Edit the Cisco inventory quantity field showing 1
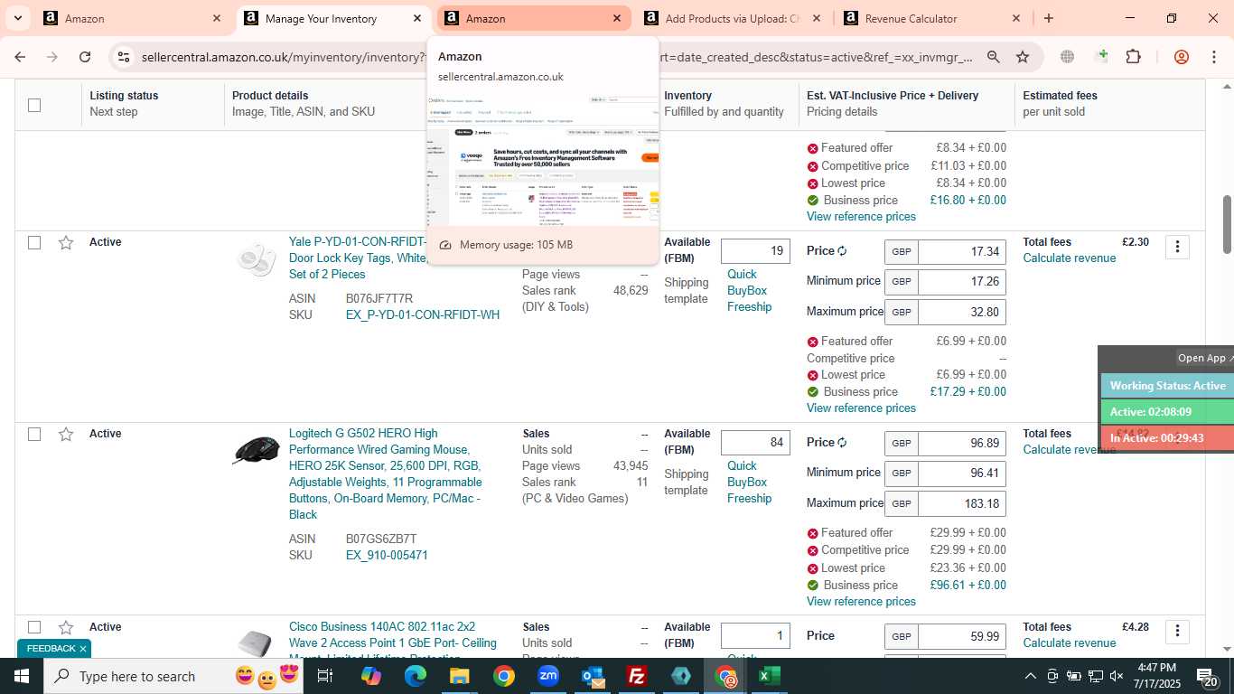 click(x=755, y=636)
